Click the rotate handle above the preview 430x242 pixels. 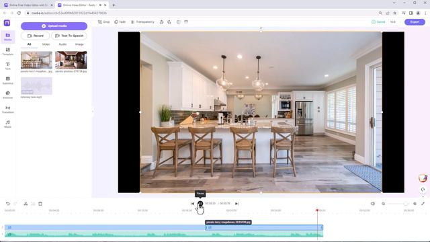coord(261,28)
